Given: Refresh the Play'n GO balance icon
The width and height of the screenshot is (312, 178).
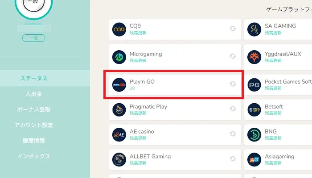Looking at the screenshot, I should [233, 84].
